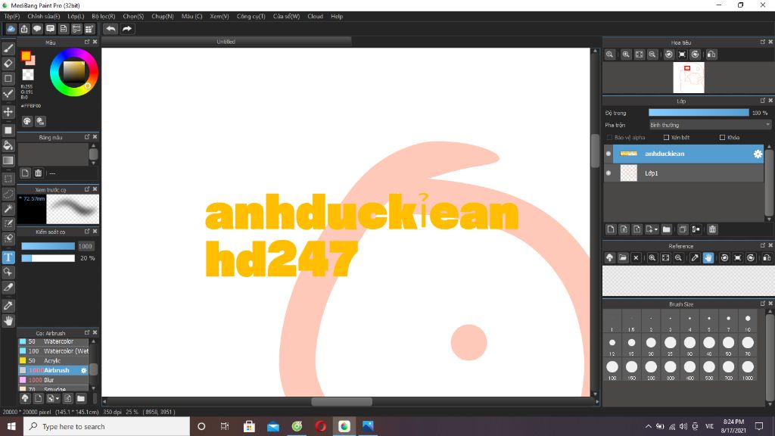The image size is (775, 436).
Task: Toggle visibility of anhduckiean layer
Action: tap(608, 154)
